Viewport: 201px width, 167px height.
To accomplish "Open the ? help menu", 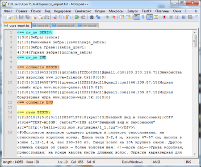I will [x=185, y=11].
